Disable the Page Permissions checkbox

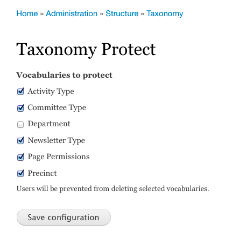point(20,157)
